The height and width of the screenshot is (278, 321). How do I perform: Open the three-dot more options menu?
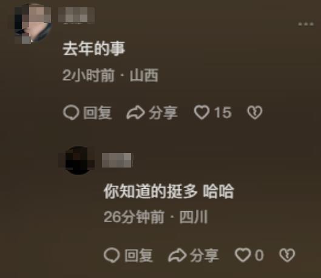coord(306,24)
